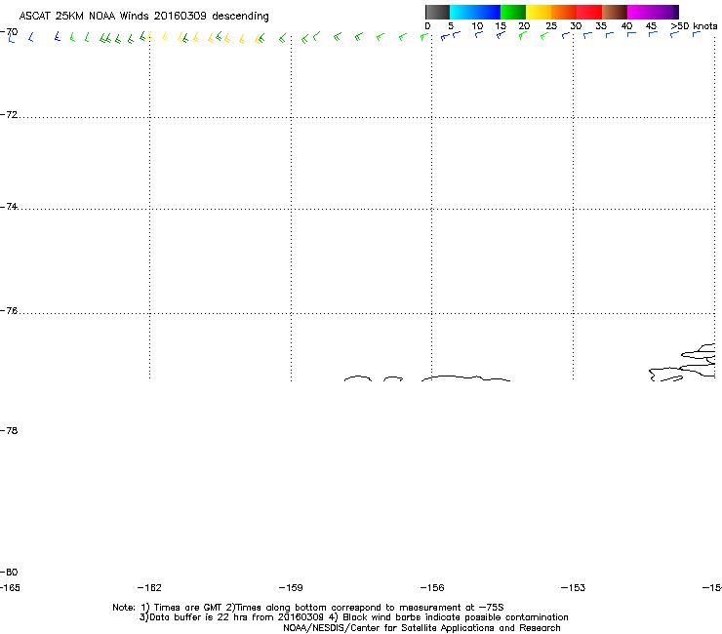The height and width of the screenshot is (634, 722).
Task: Click the magenta 40-45 knots color segment
Action: [640, 12]
